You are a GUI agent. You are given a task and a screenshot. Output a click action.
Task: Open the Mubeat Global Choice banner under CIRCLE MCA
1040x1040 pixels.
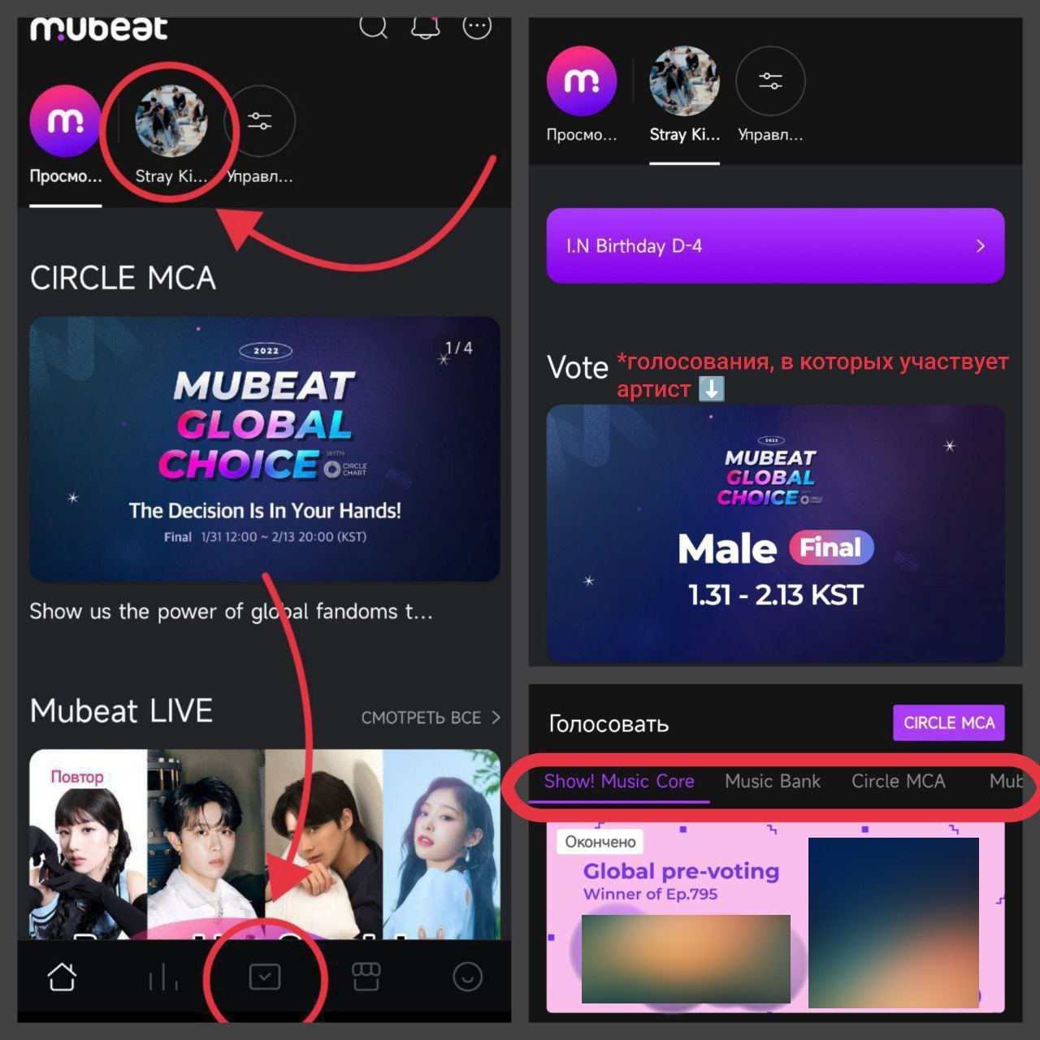265,448
